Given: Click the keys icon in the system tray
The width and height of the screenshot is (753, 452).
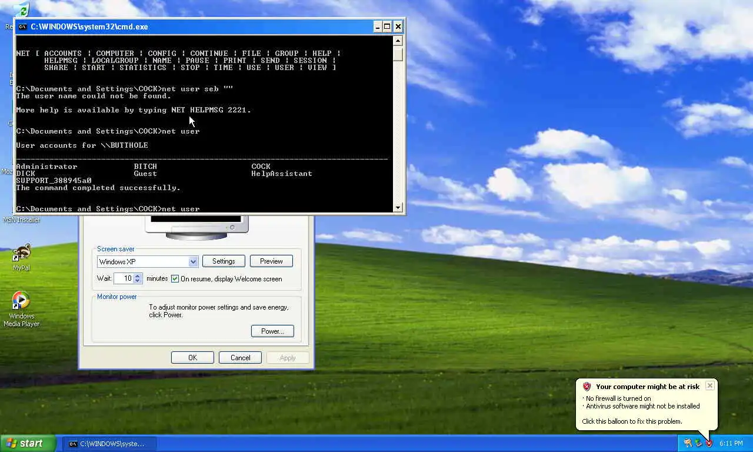Looking at the screenshot, I should [687, 443].
